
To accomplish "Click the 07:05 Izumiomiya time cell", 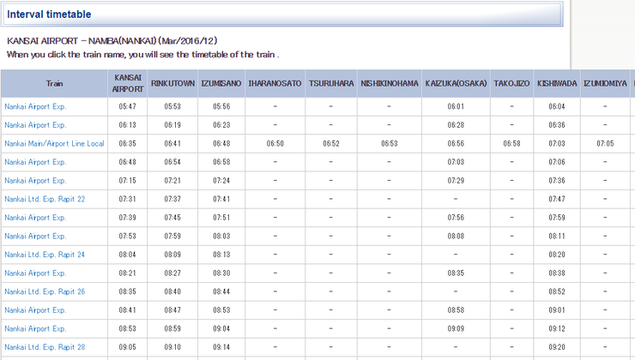I will click(606, 144).
